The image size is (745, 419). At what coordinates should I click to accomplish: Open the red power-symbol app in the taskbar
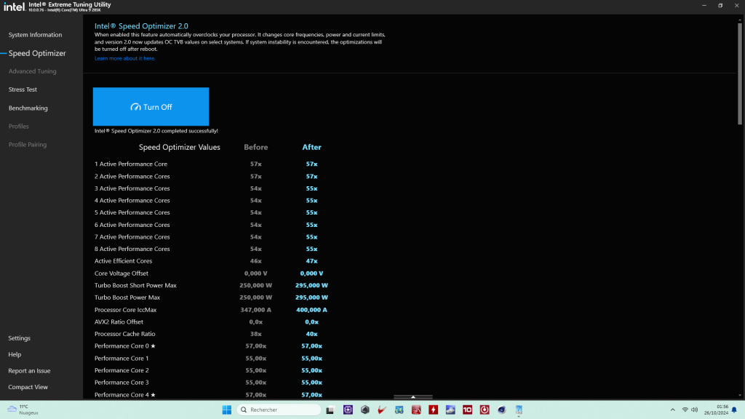coord(485,410)
